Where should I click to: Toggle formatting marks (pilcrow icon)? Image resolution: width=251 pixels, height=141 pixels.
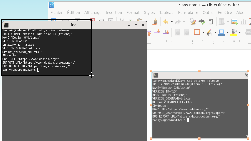coord(211,22)
